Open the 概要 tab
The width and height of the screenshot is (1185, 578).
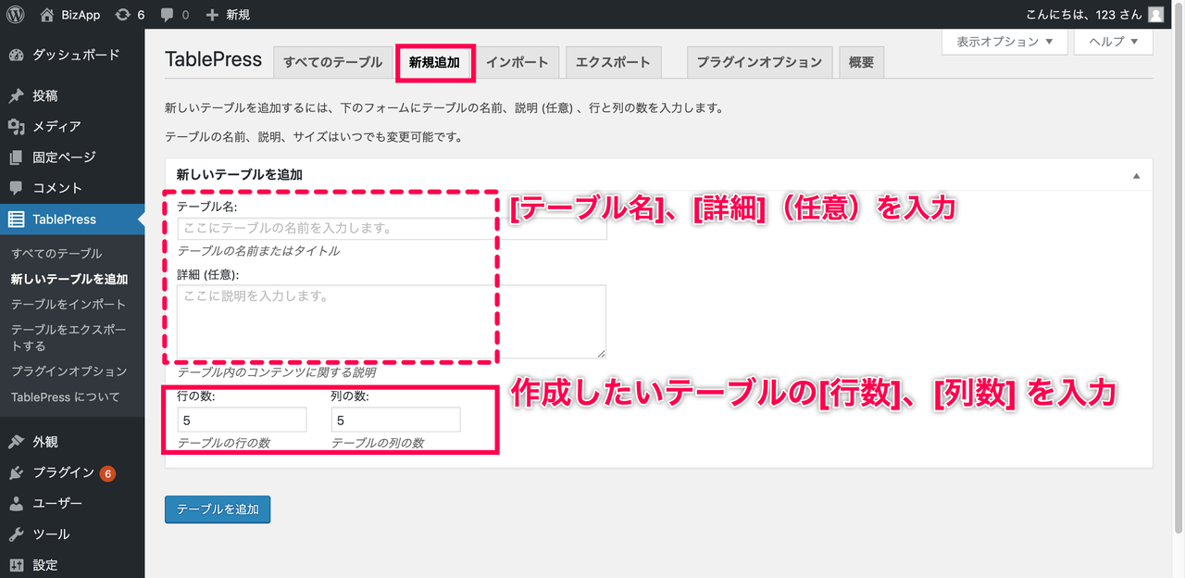861,62
